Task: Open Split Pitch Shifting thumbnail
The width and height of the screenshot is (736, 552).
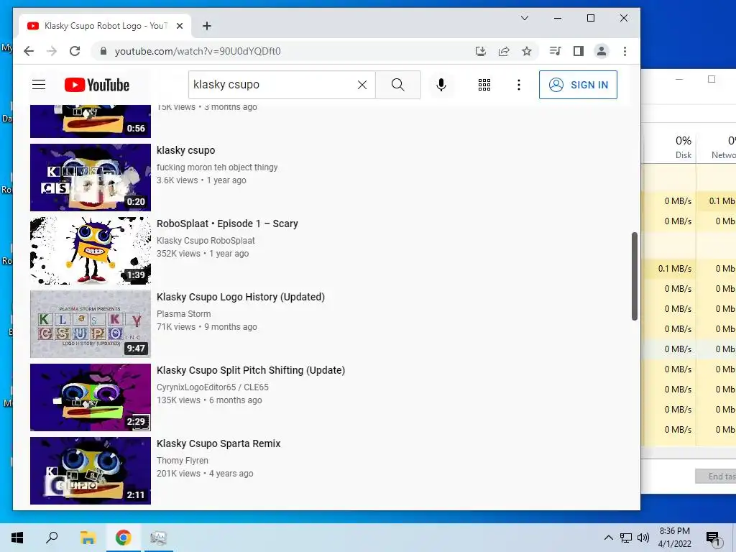Action: [91, 397]
